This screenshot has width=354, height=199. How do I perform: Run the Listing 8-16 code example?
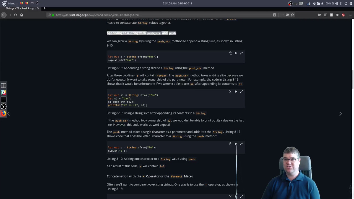click(236, 91)
